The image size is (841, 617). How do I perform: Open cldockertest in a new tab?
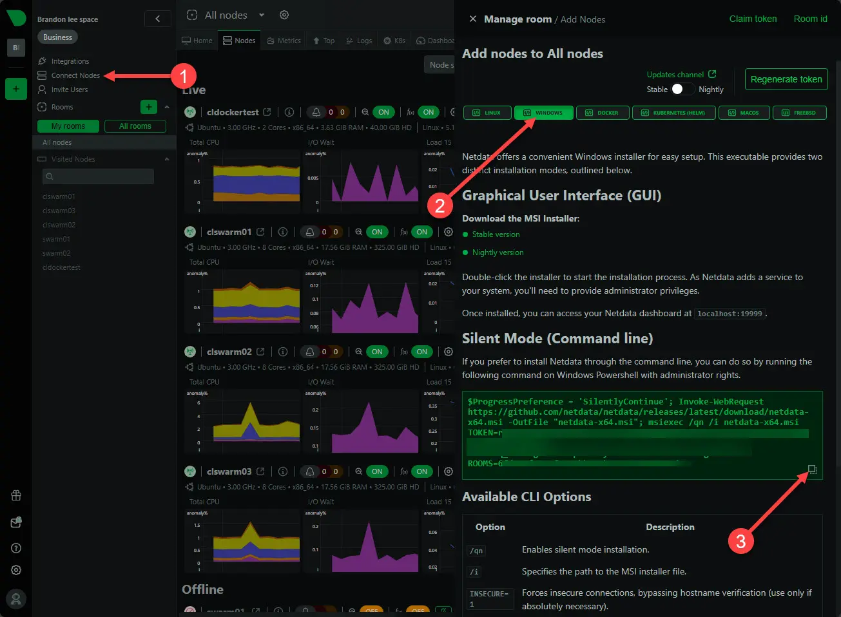[267, 112]
